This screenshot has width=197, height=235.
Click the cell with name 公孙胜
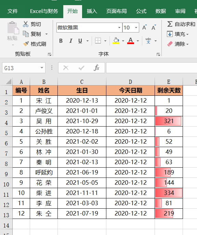pos(44,131)
